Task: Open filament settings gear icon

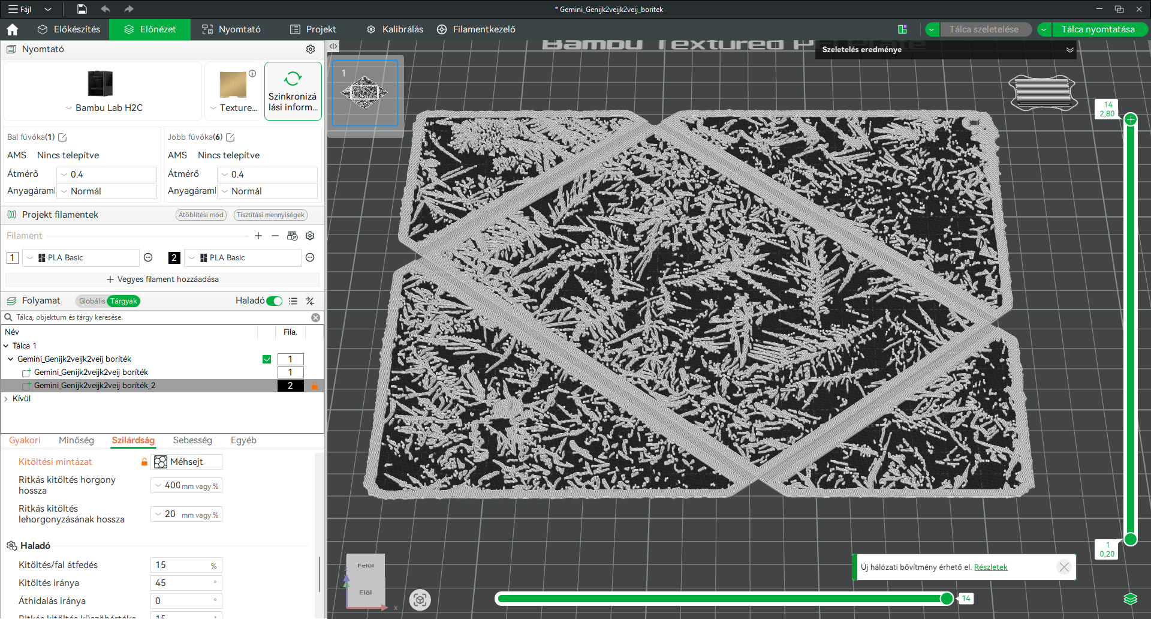Action: click(310, 236)
